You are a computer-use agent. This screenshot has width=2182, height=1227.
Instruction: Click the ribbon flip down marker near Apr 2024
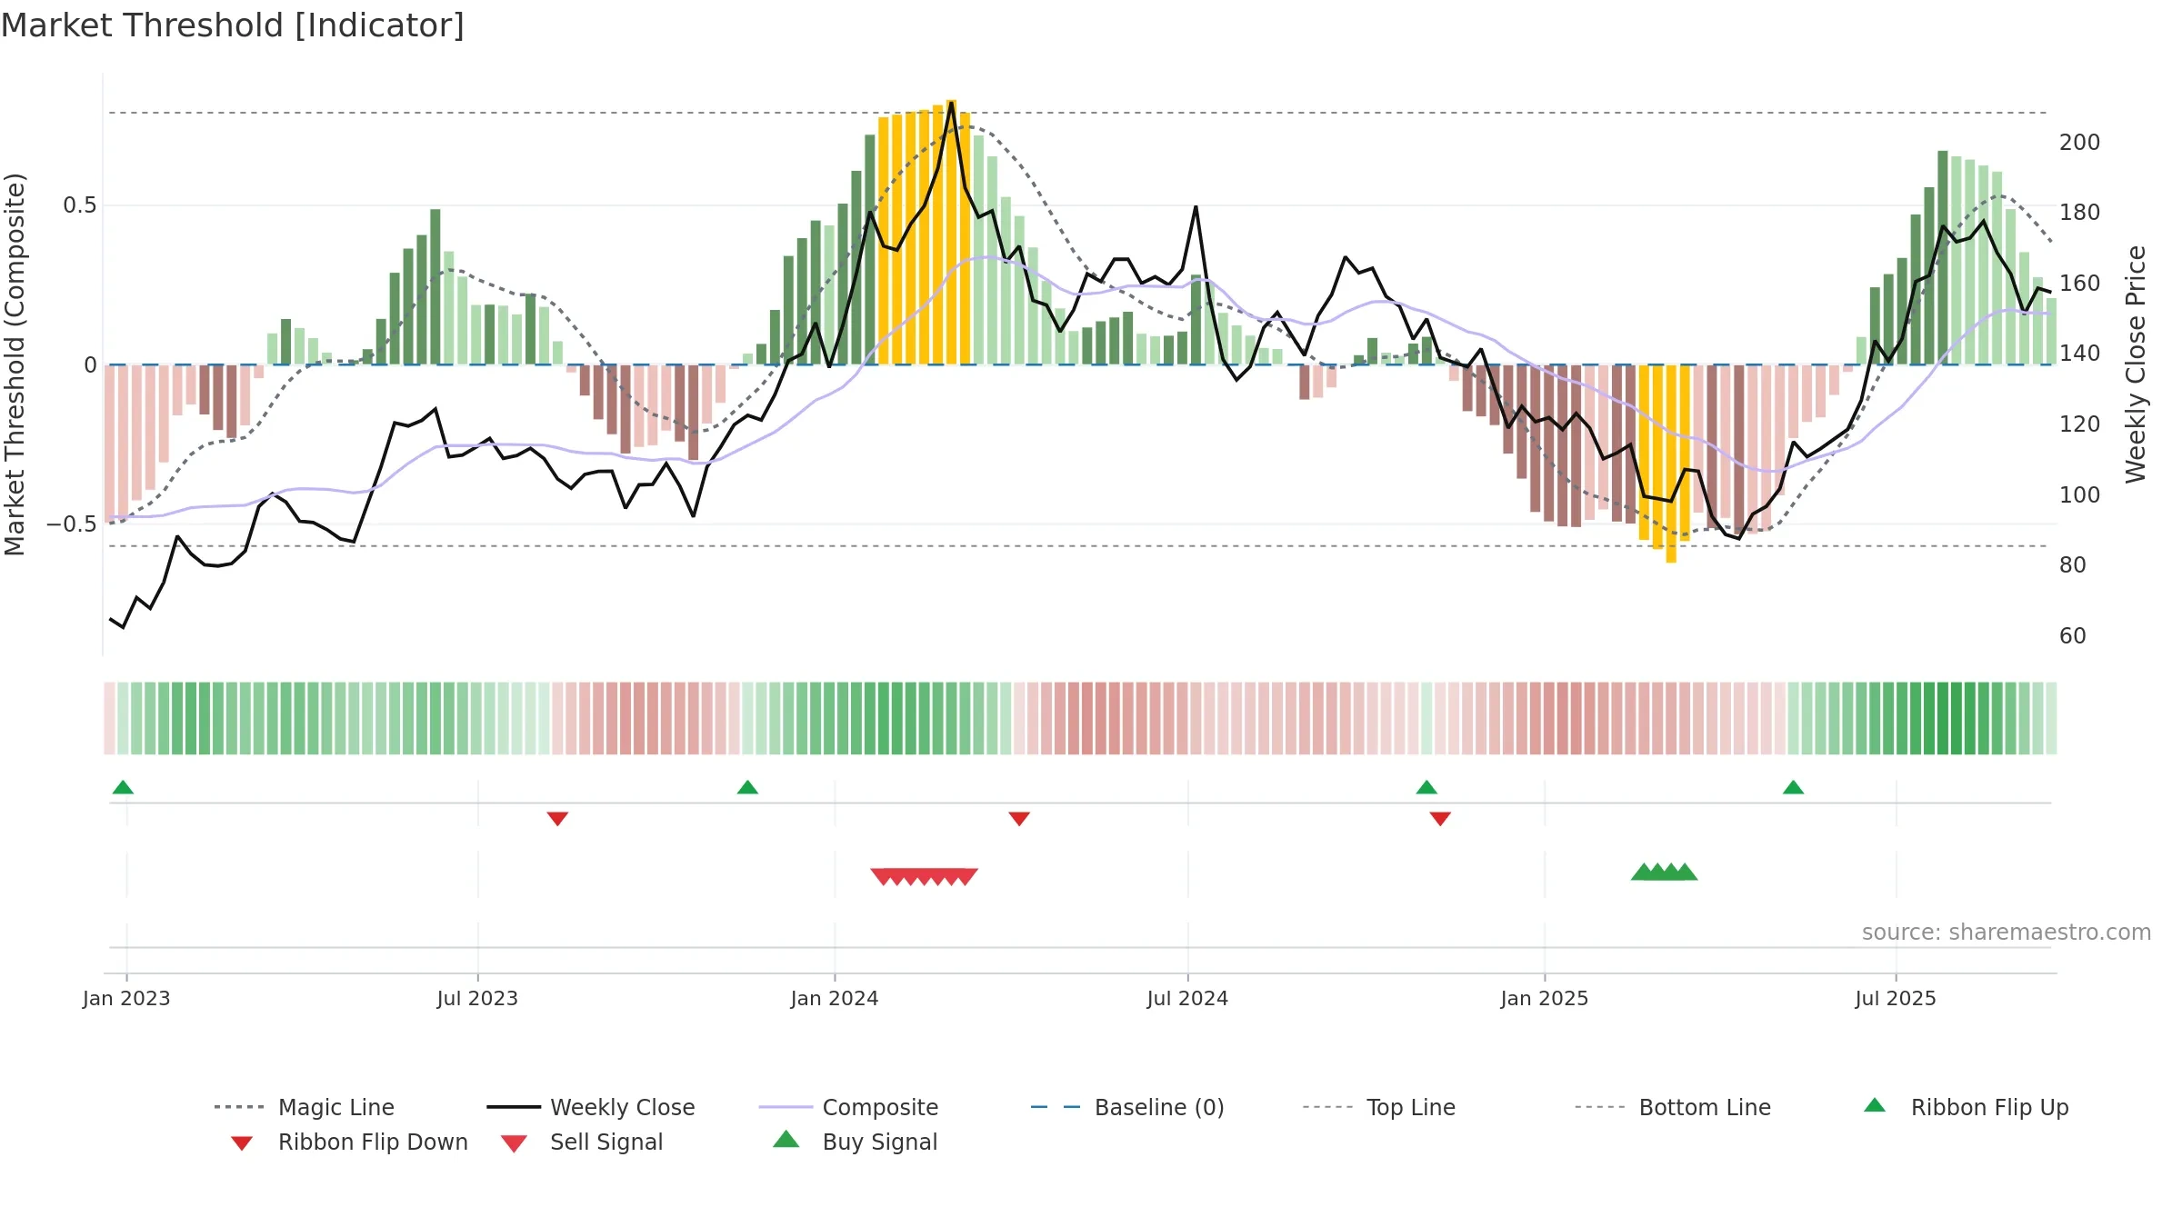click(x=1019, y=819)
